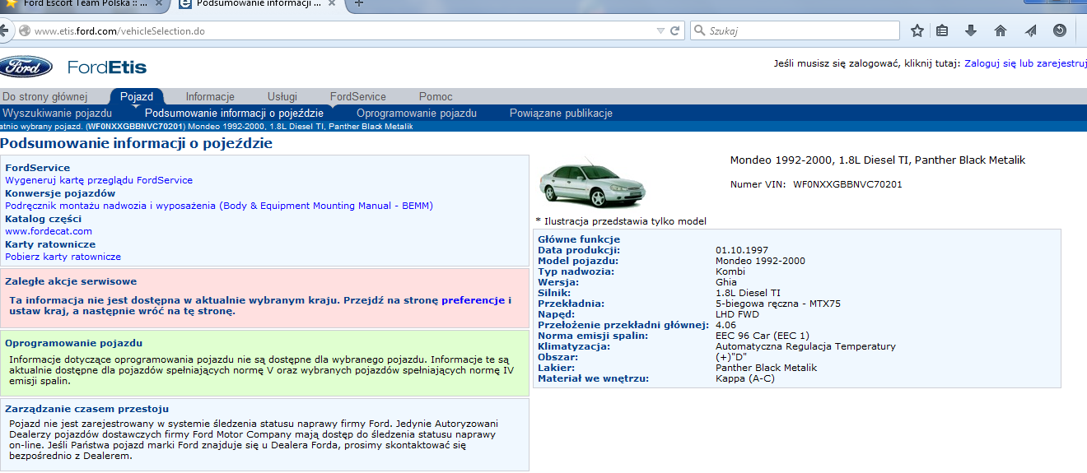Open the downloads arrow icon
This screenshot has width=1087, height=473.
coord(971,30)
